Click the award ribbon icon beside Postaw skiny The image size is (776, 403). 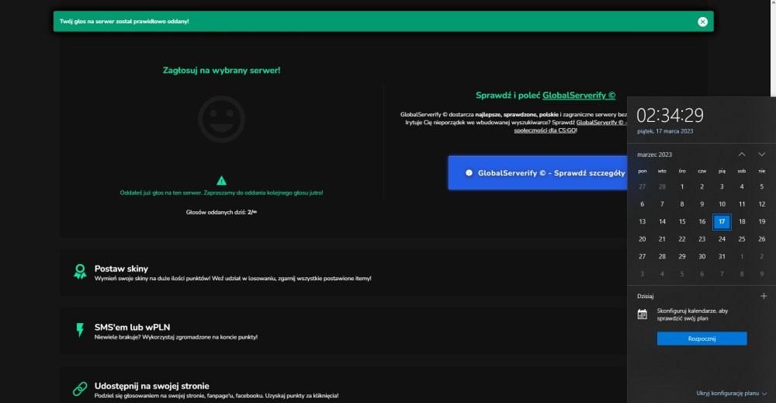[x=80, y=271]
